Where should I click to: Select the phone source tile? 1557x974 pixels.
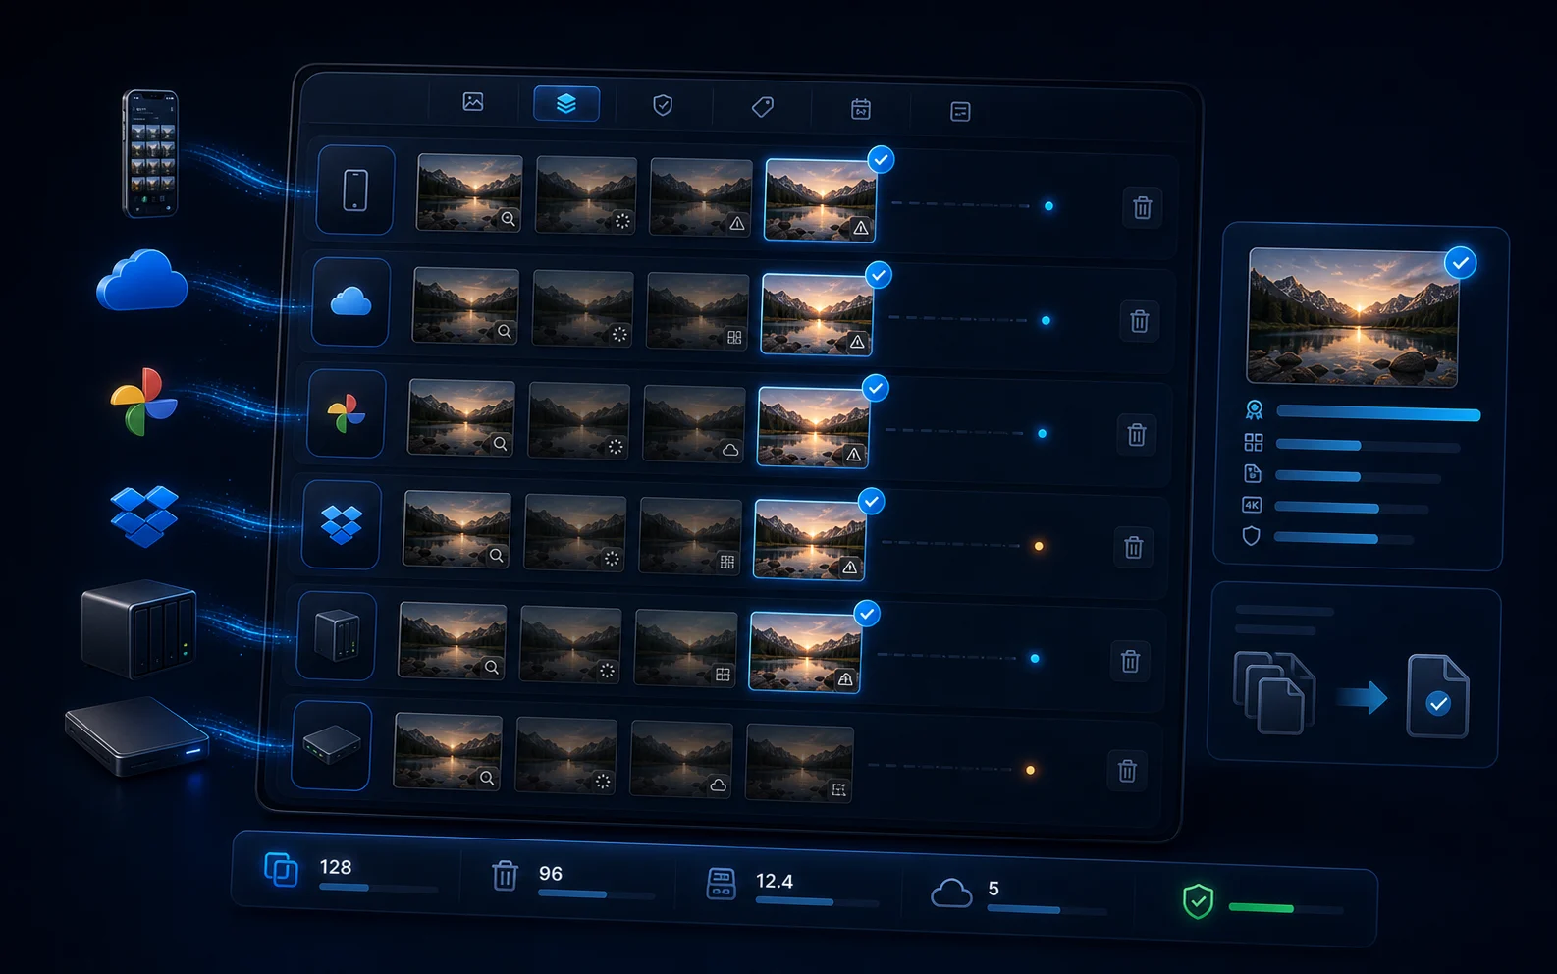pyautogui.click(x=355, y=189)
